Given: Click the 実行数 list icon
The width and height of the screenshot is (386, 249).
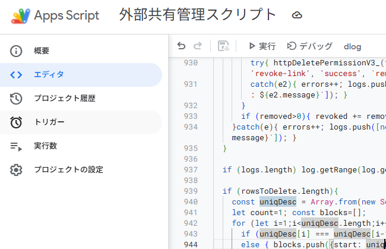Looking at the screenshot, I should 17,146.
